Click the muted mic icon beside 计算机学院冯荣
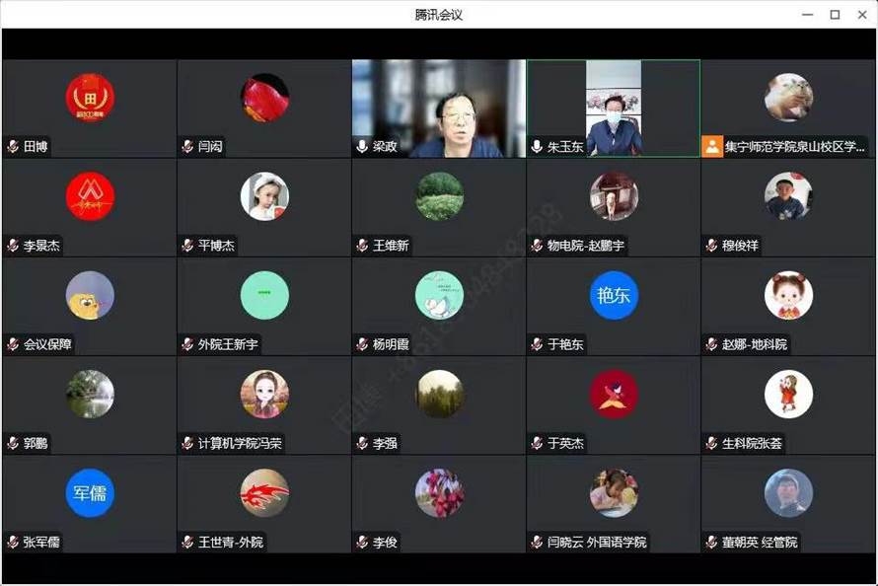 187,443
